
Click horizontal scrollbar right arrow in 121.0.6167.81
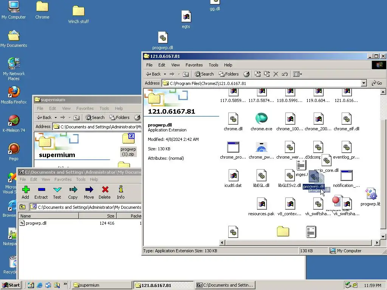tap(377, 243)
